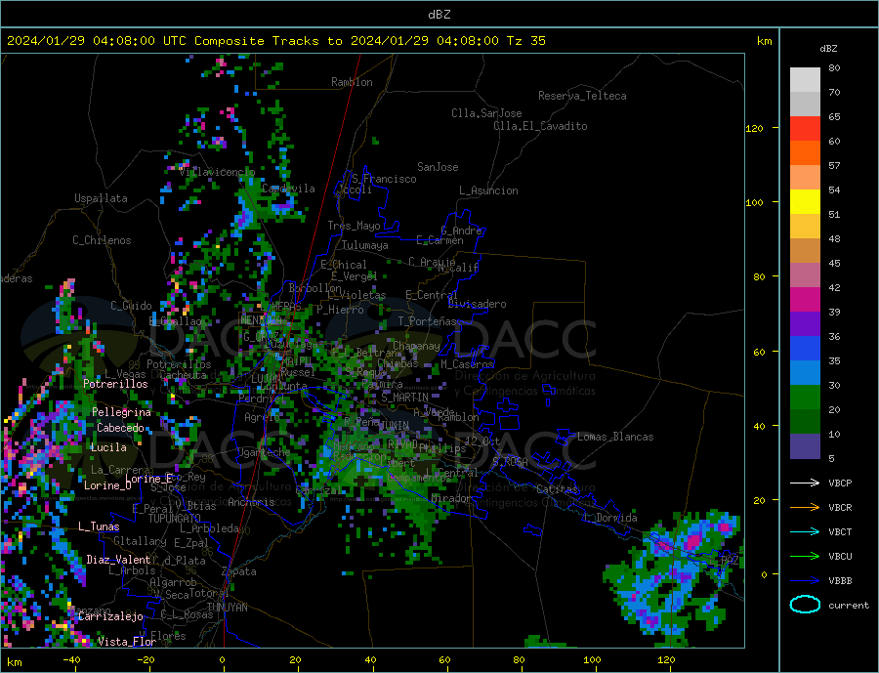Click the 'L_Tunas' place label

(99, 526)
